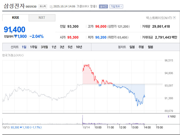The width and height of the screenshot is (180, 135).
Task: Click the 코스피 market badge
Action: click(43, 6)
